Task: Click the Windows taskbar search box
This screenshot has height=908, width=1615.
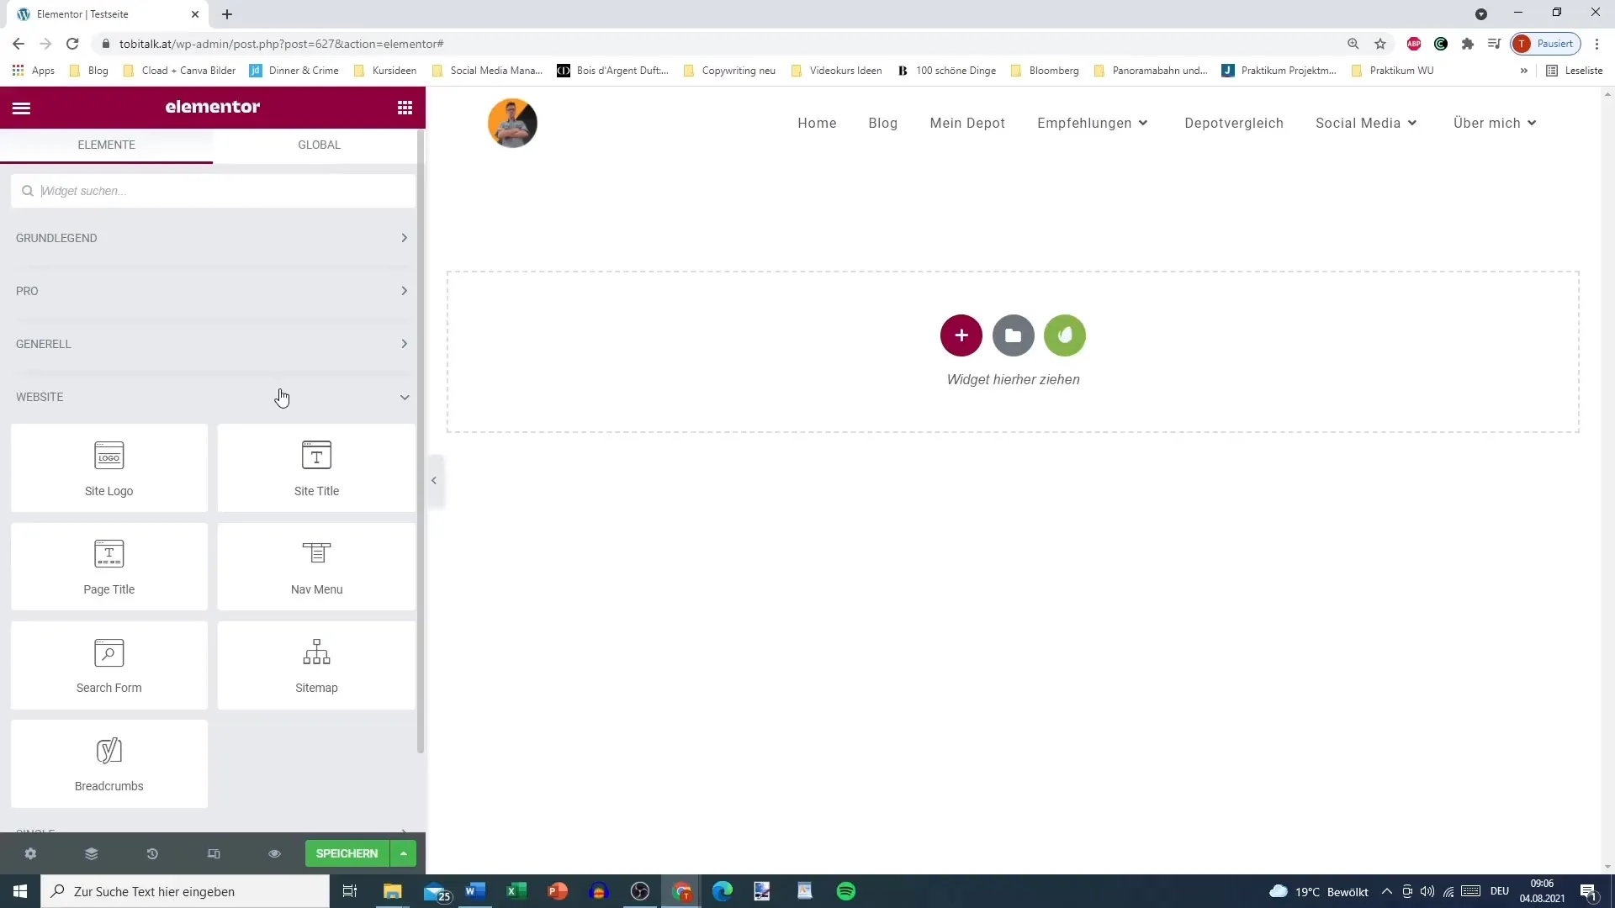Action: 185,891
